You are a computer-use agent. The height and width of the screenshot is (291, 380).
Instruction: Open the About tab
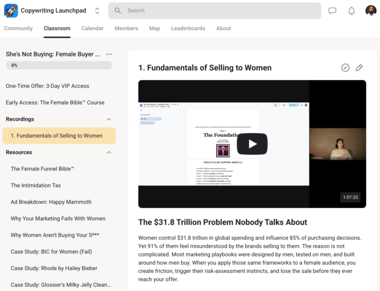[224, 28]
